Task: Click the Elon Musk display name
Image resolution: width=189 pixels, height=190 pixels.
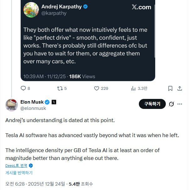Action: coord(32,102)
